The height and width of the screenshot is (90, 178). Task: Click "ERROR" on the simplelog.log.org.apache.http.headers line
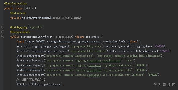(x=153, y=75)
